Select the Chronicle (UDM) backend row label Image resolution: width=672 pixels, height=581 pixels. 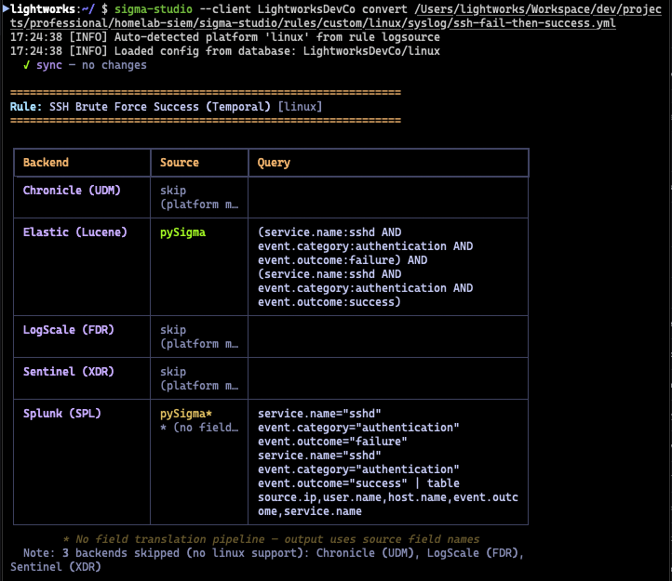click(x=68, y=190)
